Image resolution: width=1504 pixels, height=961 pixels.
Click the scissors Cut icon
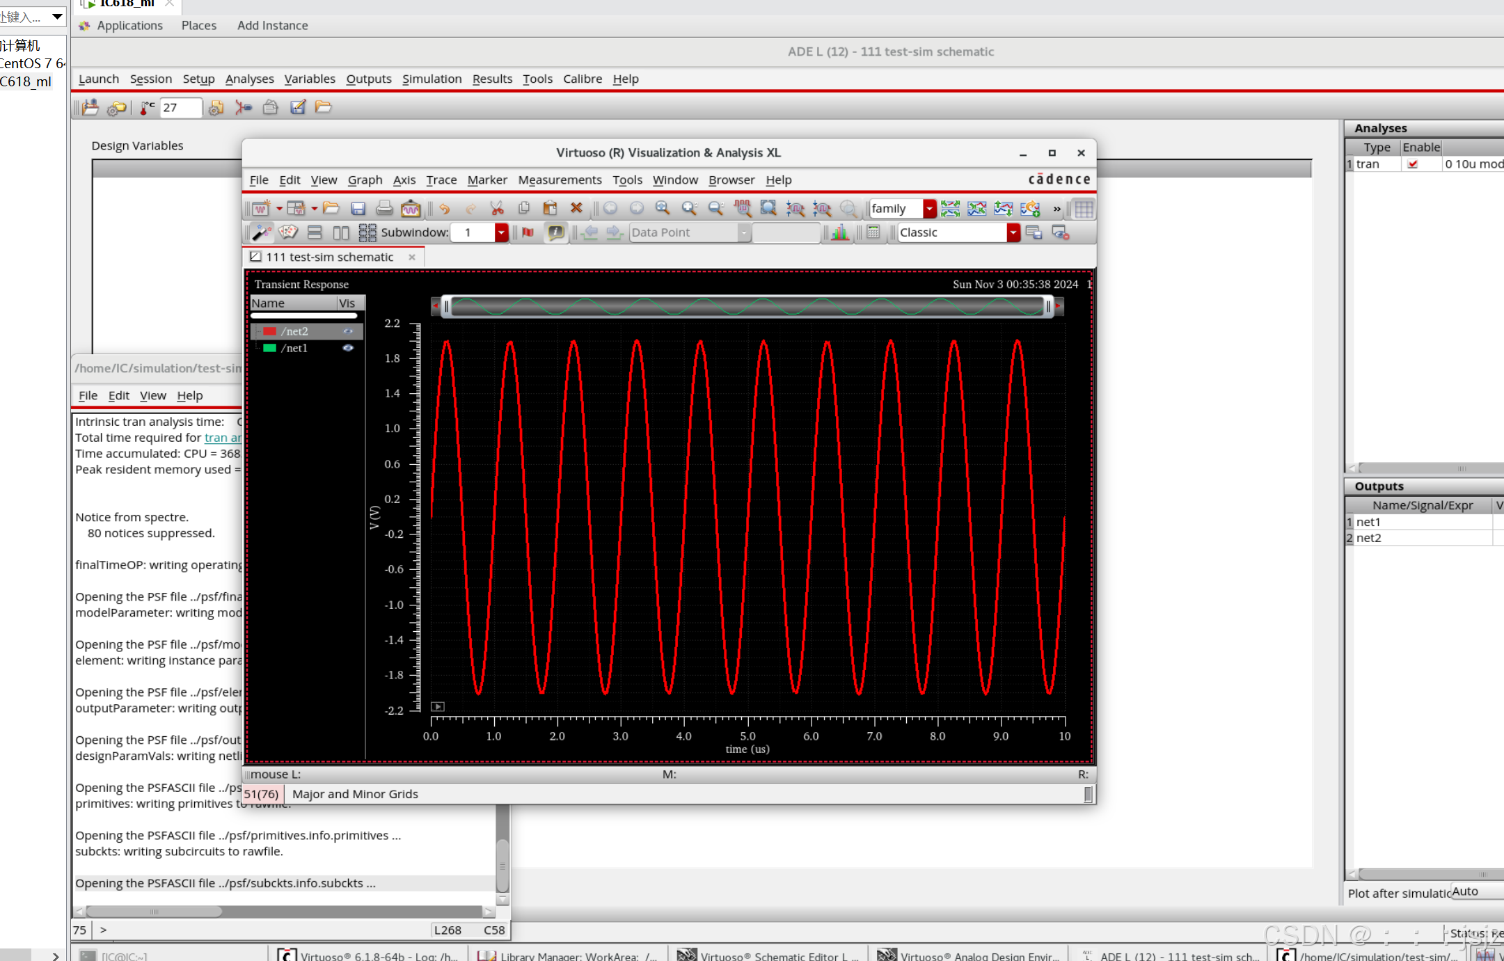pos(496,208)
